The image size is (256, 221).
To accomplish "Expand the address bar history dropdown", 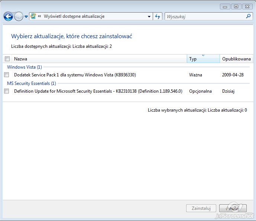I will pos(149,16).
